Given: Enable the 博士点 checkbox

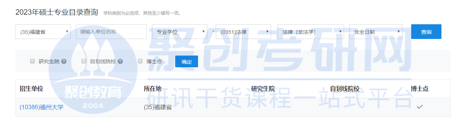Looking at the screenshot, I should [x=140, y=61].
